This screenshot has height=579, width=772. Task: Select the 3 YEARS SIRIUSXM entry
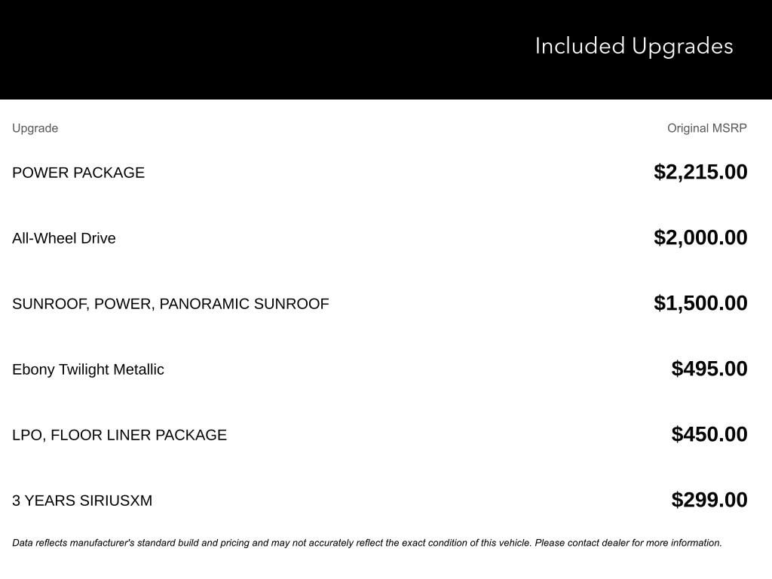[82, 501]
